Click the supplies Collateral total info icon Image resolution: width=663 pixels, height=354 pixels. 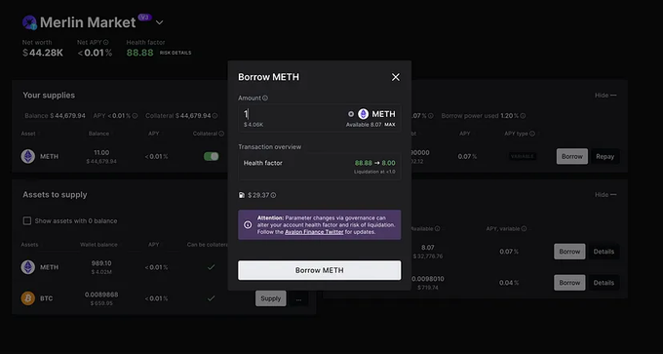[214, 116]
